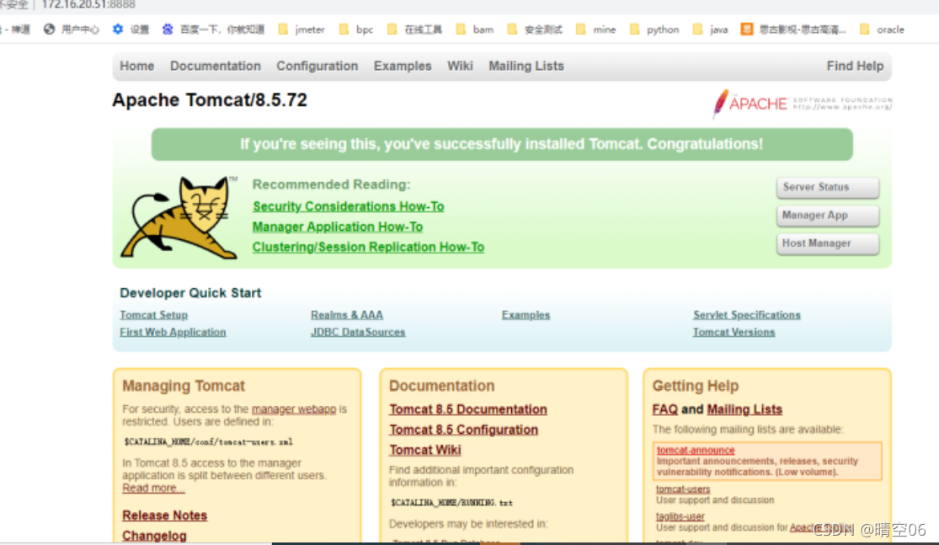
Task: Open First Web Application link
Action: [173, 333]
